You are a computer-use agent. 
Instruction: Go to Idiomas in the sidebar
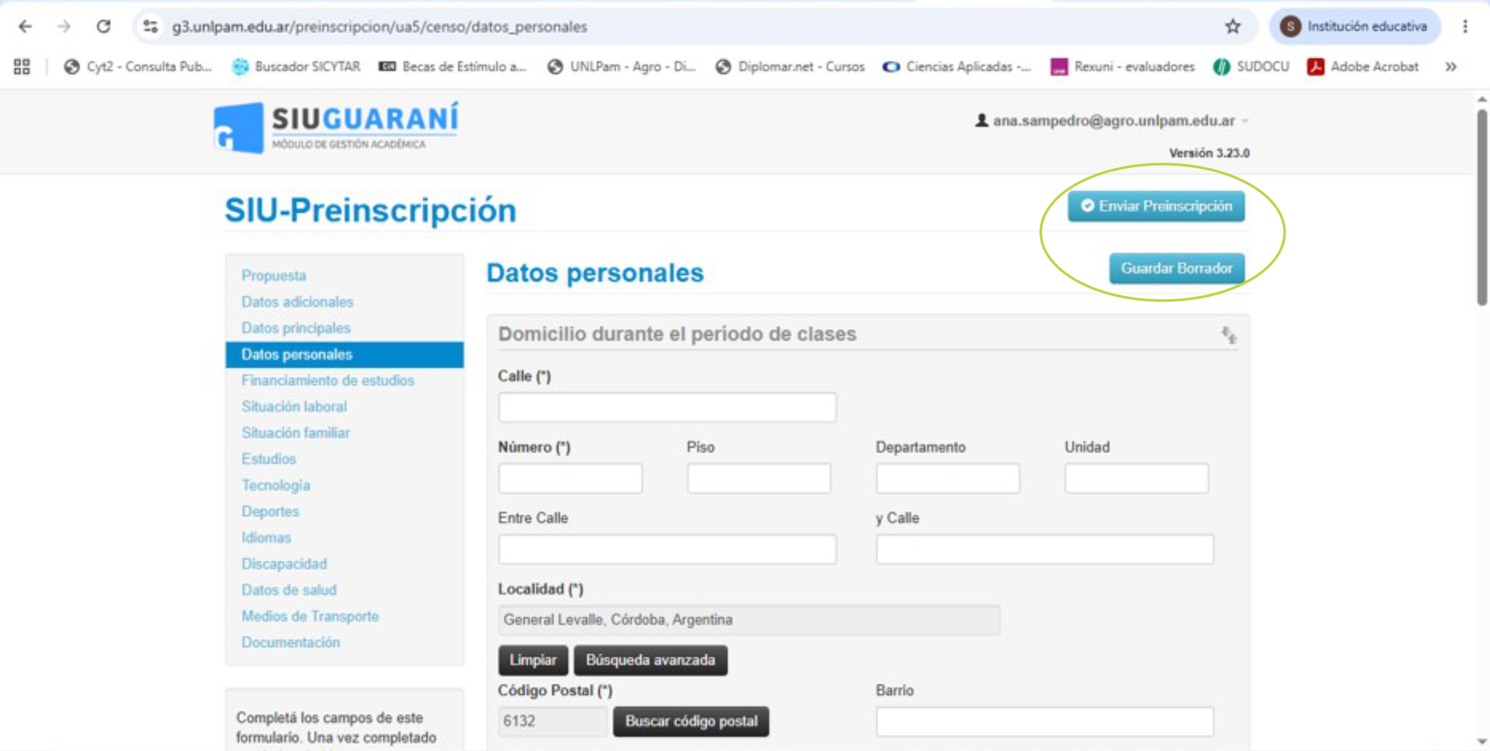pyautogui.click(x=266, y=537)
